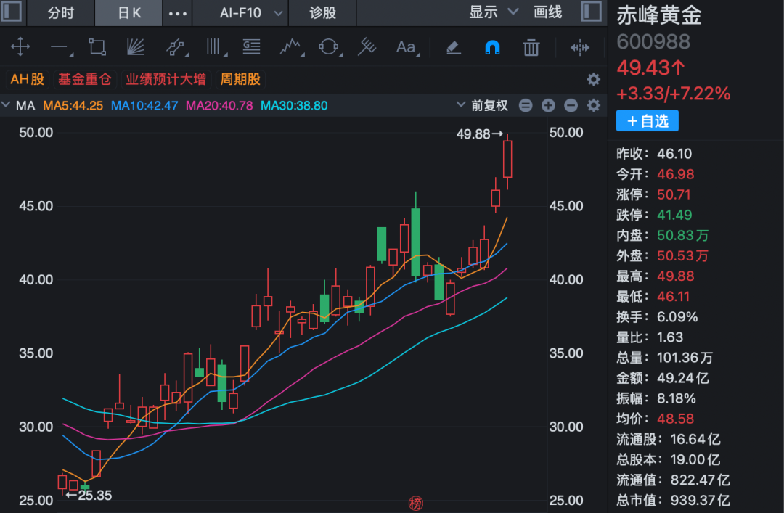Toggle the blue magnet snap tool
The height and width of the screenshot is (513, 784).
(x=492, y=47)
